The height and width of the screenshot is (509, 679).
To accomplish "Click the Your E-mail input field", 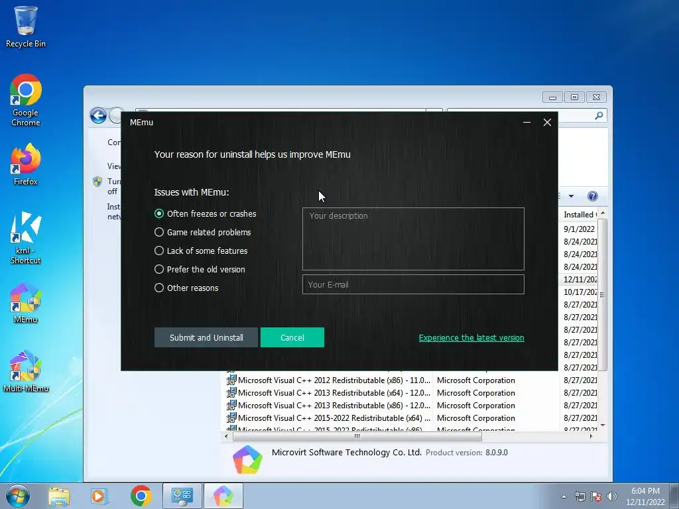I will pyautogui.click(x=413, y=284).
